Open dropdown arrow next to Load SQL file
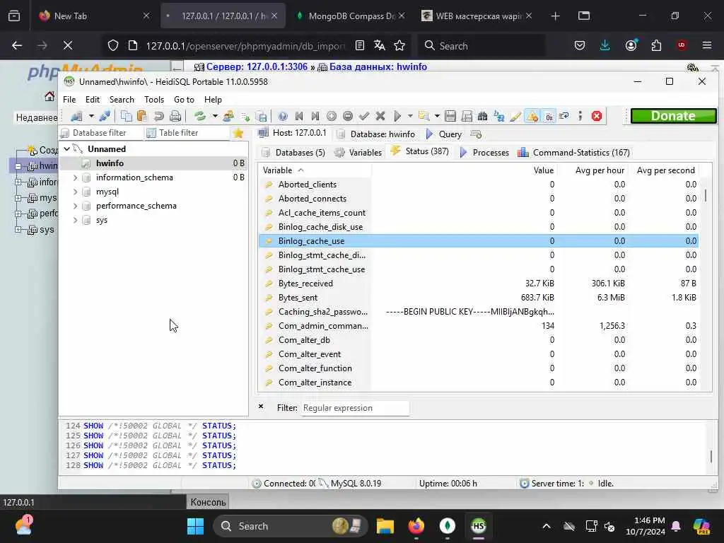The height and width of the screenshot is (543, 724). click(437, 116)
